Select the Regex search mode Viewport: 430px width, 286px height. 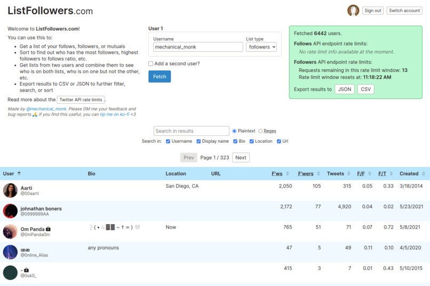coord(260,131)
